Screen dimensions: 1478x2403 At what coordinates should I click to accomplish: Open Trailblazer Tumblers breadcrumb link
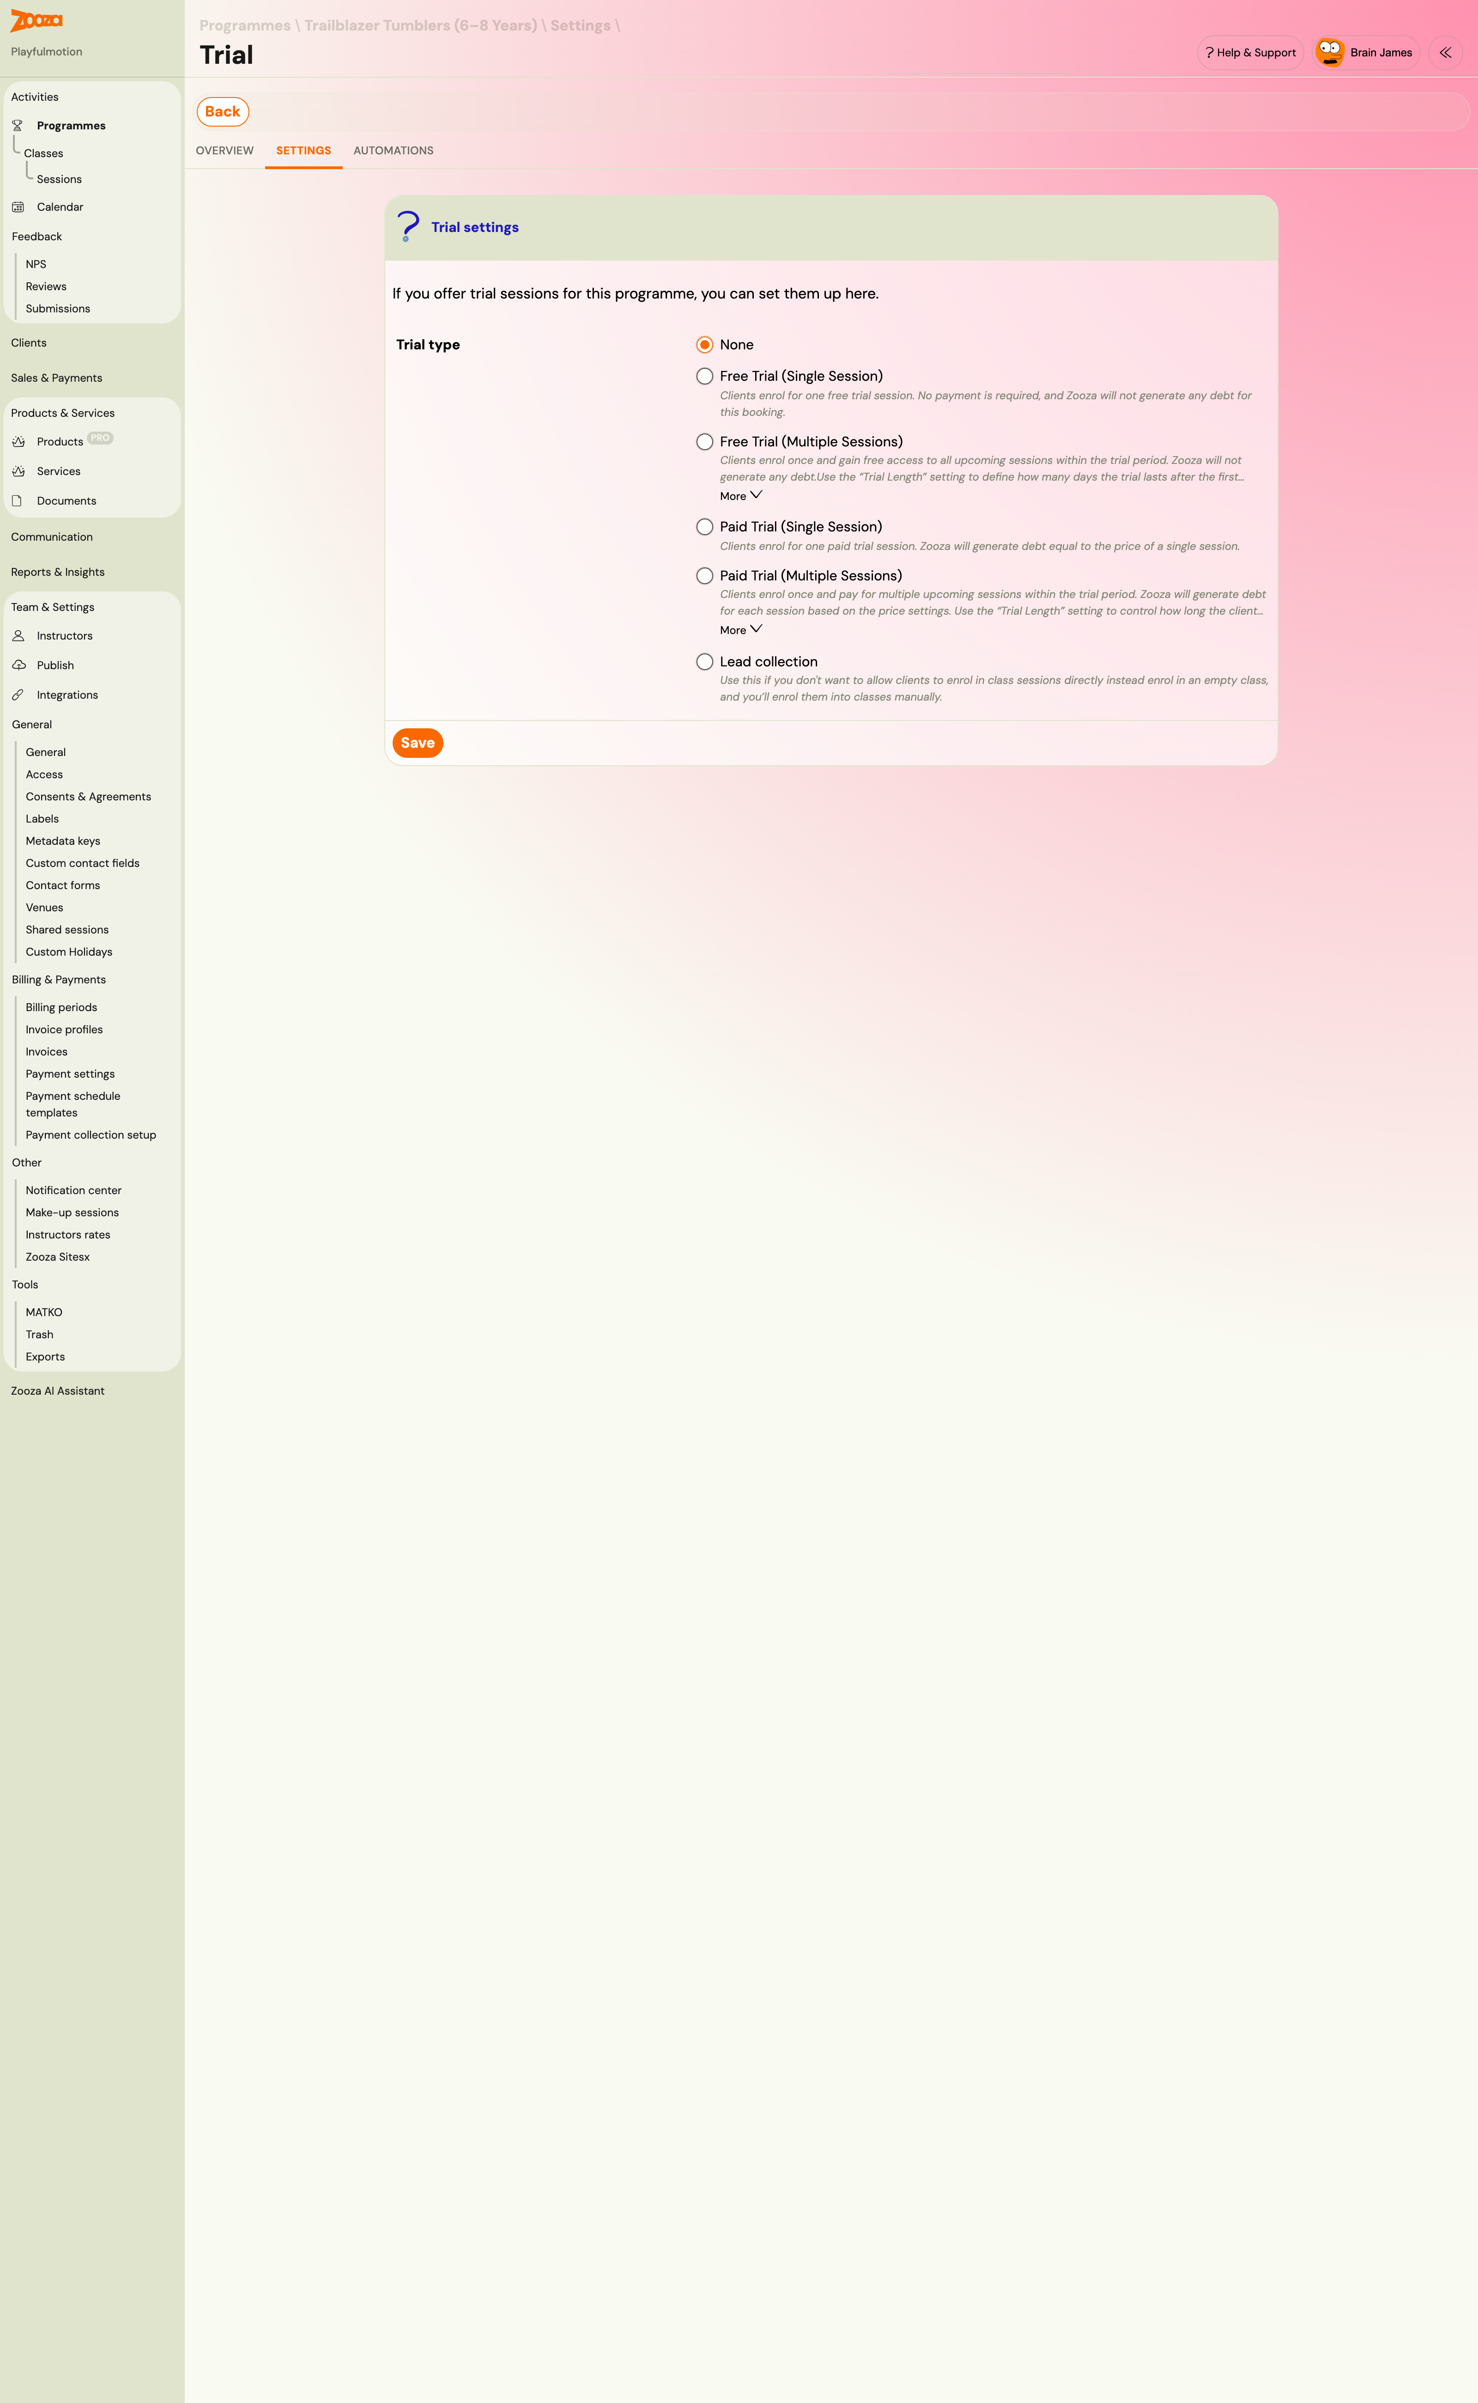pyautogui.click(x=420, y=25)
